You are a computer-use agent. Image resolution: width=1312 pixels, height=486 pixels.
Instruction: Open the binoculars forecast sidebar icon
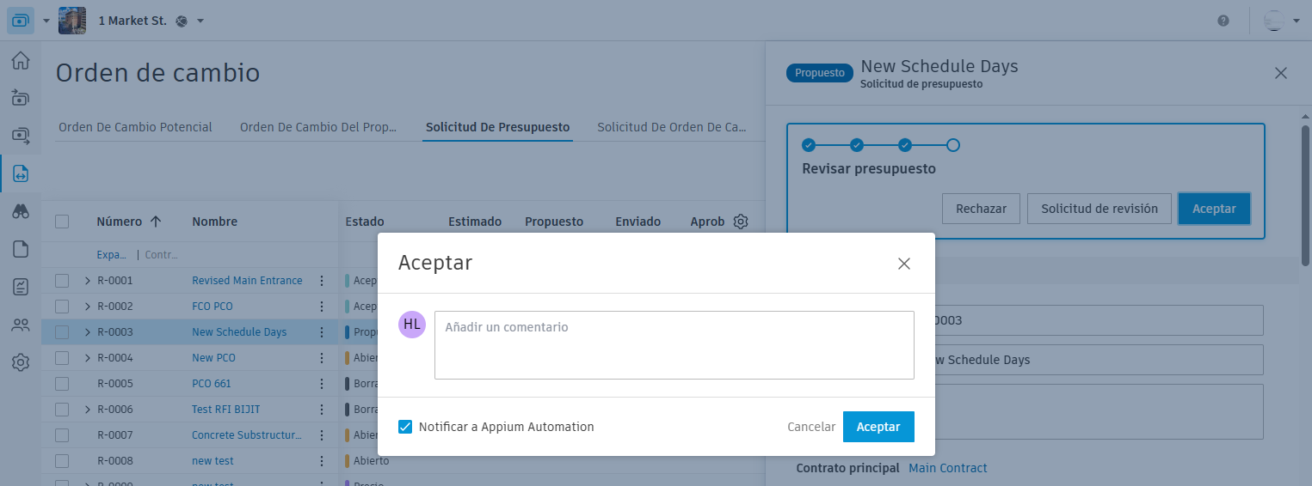(21, 212)
